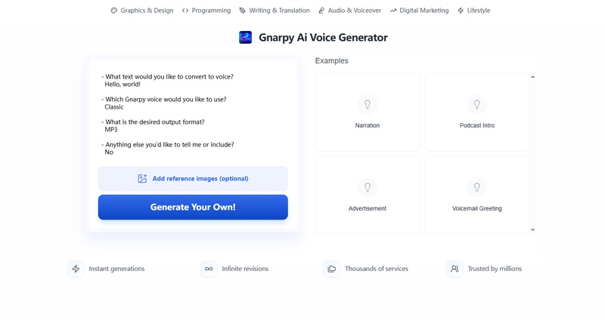Click the Trusted by millions people icon
Screen dimensions: 605x320
point(455,269)
